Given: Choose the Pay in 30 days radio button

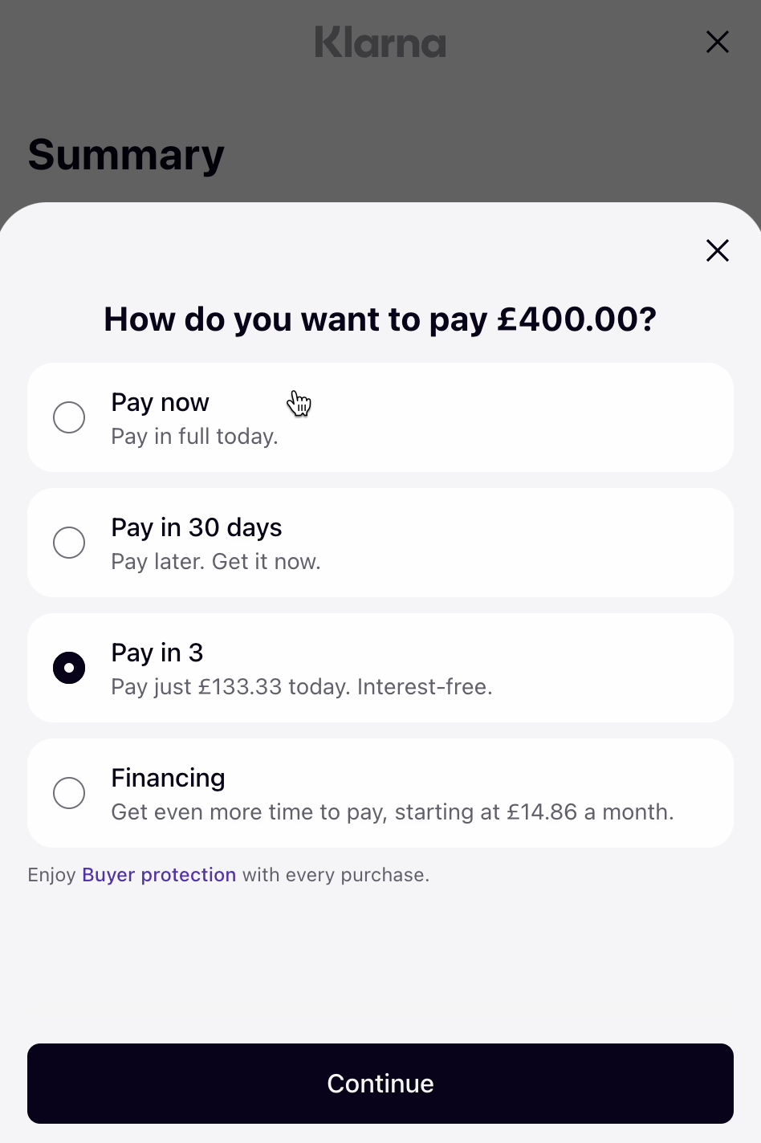Looking at the screenshot, I should click(69, 543).
